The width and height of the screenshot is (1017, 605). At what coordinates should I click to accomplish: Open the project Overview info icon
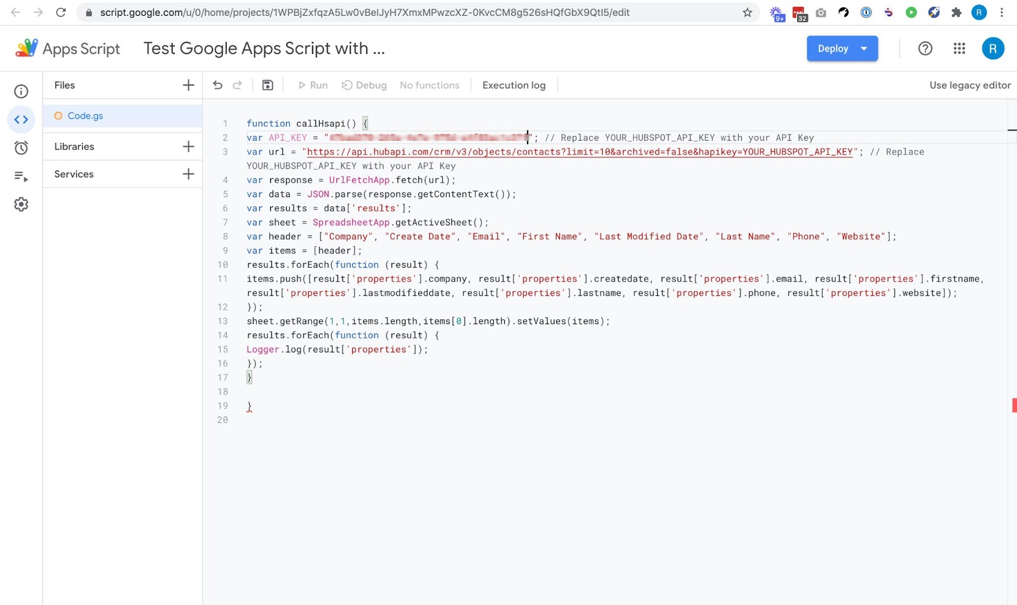coord(21,91)
